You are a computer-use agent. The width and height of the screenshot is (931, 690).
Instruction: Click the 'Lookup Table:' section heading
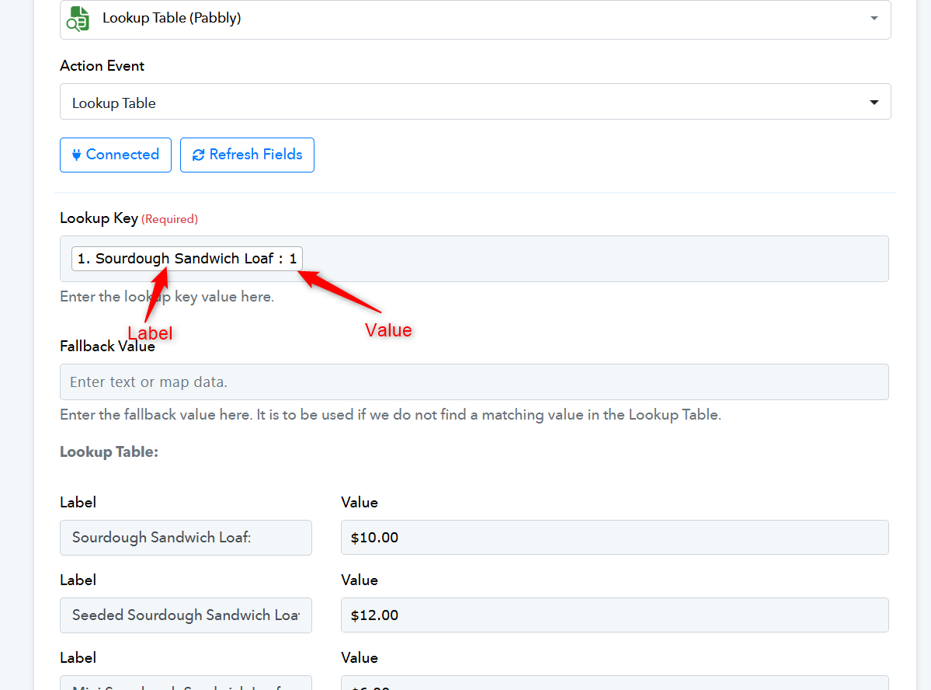109,451
